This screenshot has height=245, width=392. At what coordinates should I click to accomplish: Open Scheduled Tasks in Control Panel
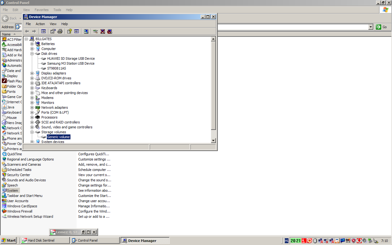(x=17, y=170)
